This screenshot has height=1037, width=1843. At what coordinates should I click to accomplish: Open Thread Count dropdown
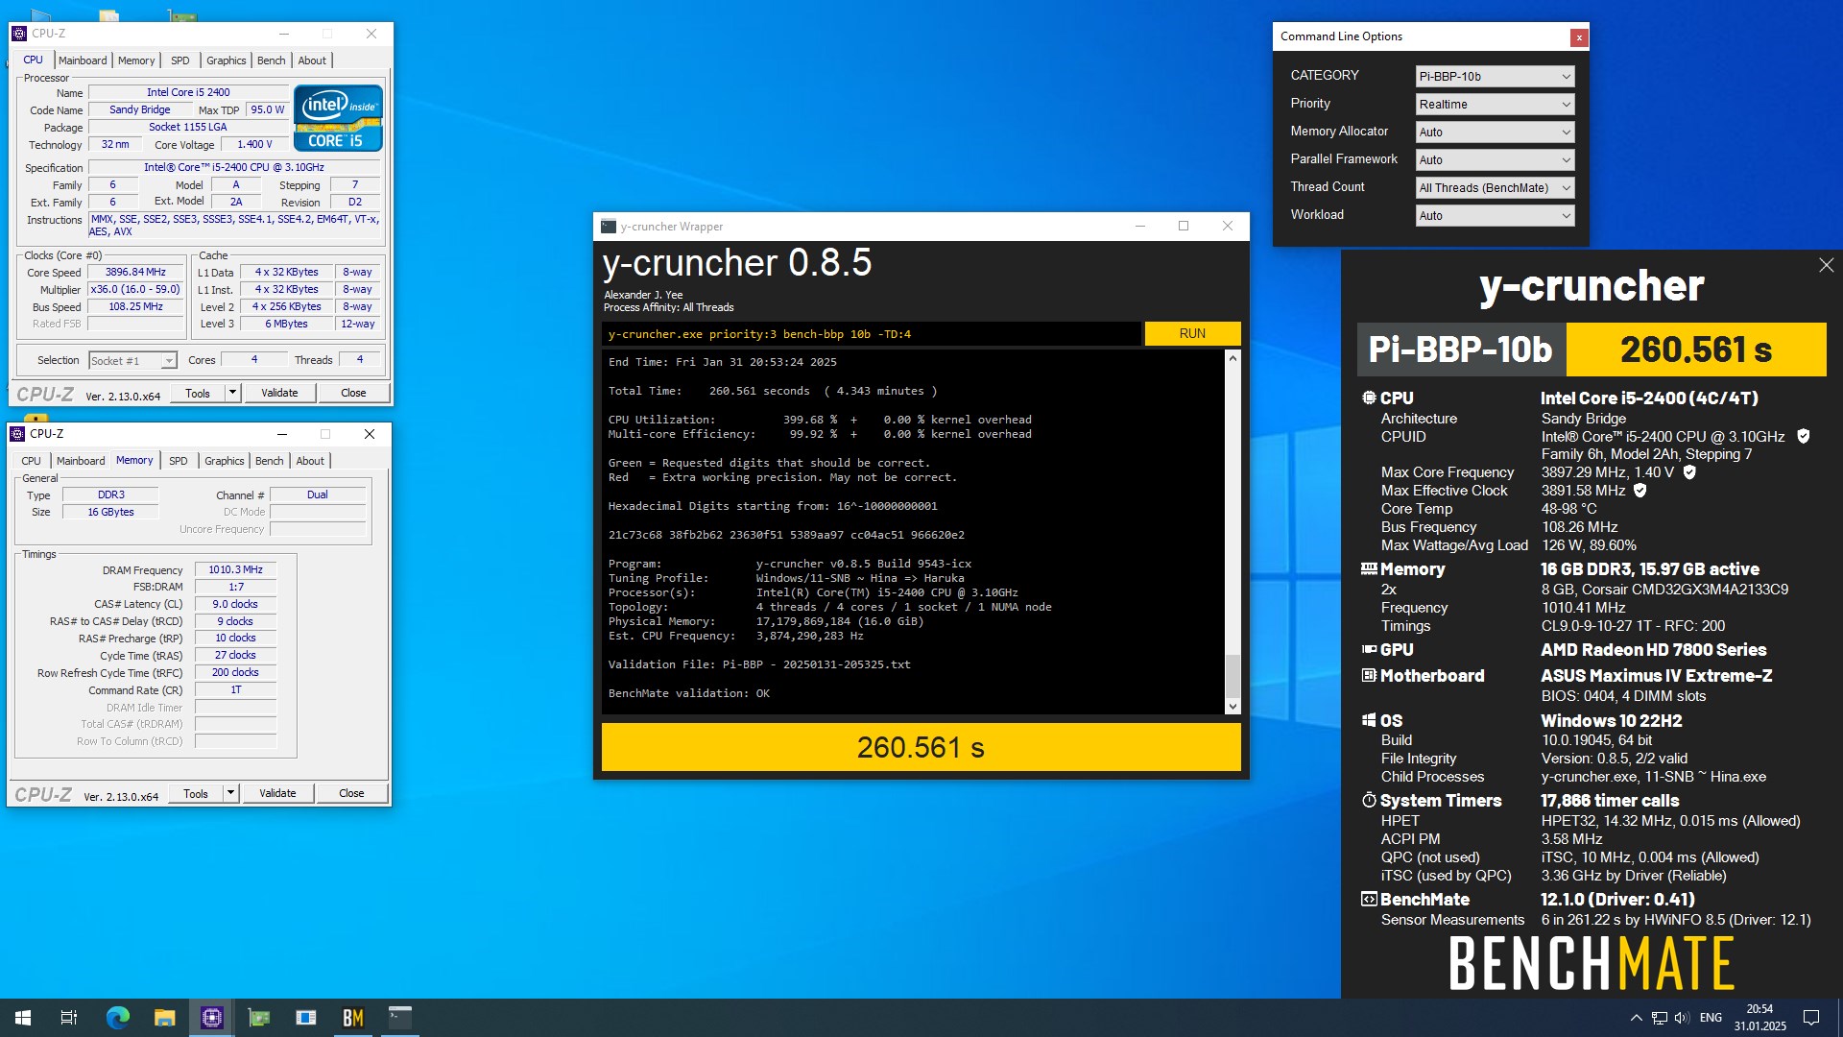(x=1495, y=188)
